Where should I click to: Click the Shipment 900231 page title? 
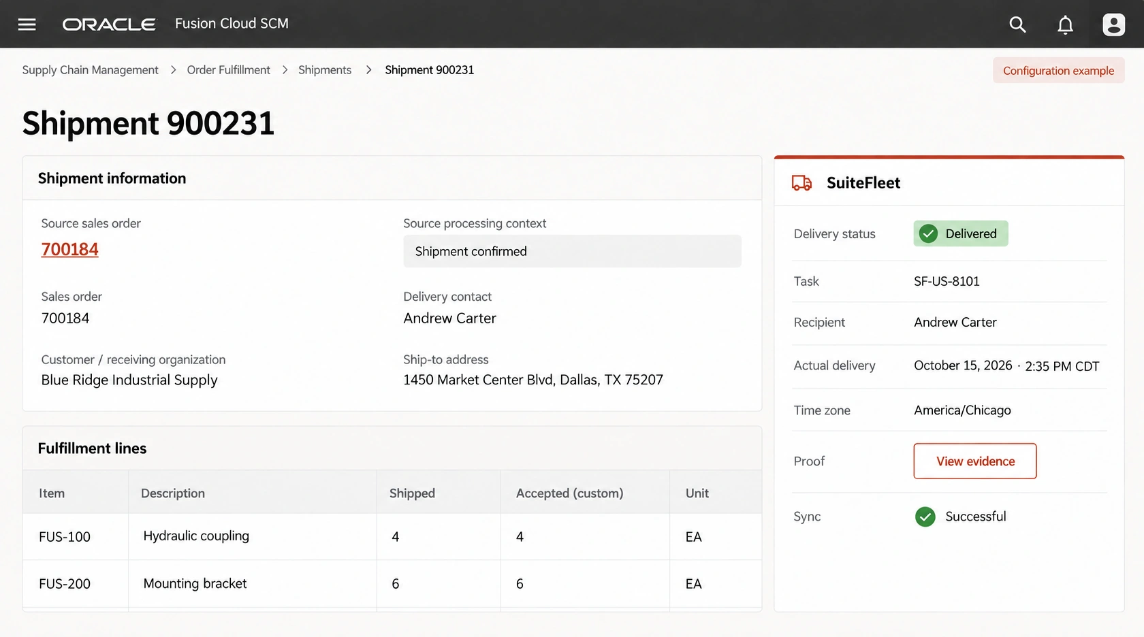(x=148, y=123)
